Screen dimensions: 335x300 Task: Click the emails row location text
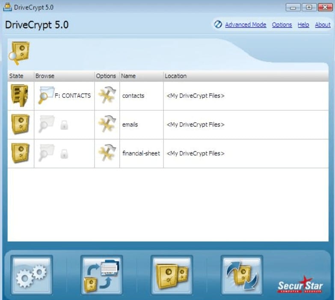pyautogui.click(x=196, y=124)
